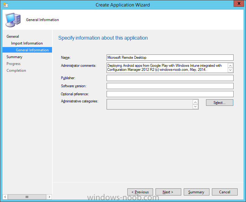246x202 pixels.
Task: Click the categories list up arrow
Action: click(195, 102)
